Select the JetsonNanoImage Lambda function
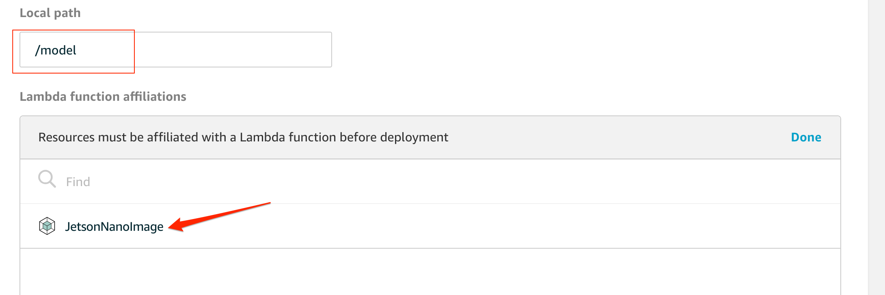The width and height of the screenshot is (885, 295). coord(114,227)
